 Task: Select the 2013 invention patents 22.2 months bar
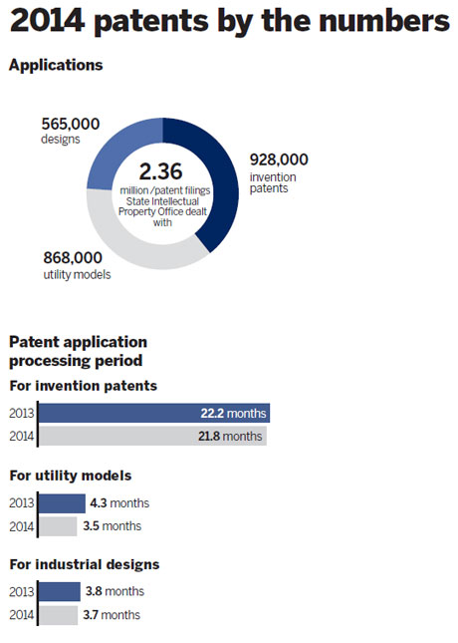point(154,413)
